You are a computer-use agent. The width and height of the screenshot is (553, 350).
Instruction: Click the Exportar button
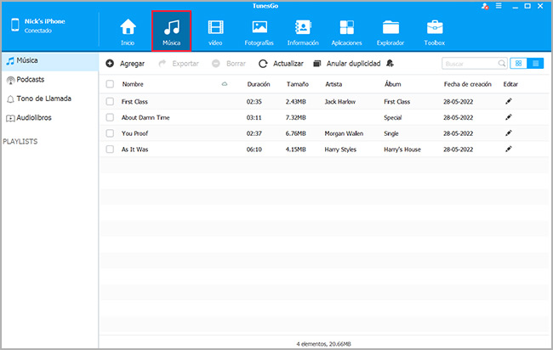tap(179, 64)
